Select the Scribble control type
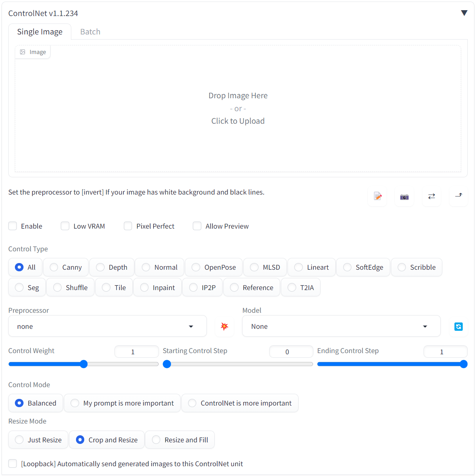 pos(416,267)
